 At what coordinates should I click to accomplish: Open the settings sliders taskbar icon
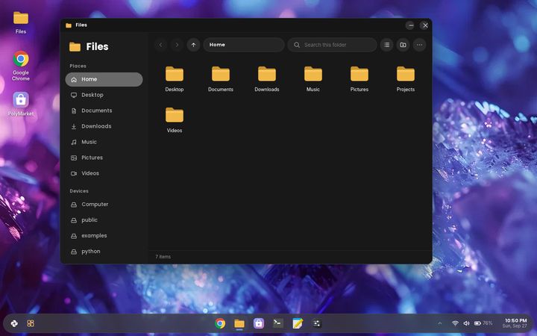pyautogui.click(x=317, y=323)
